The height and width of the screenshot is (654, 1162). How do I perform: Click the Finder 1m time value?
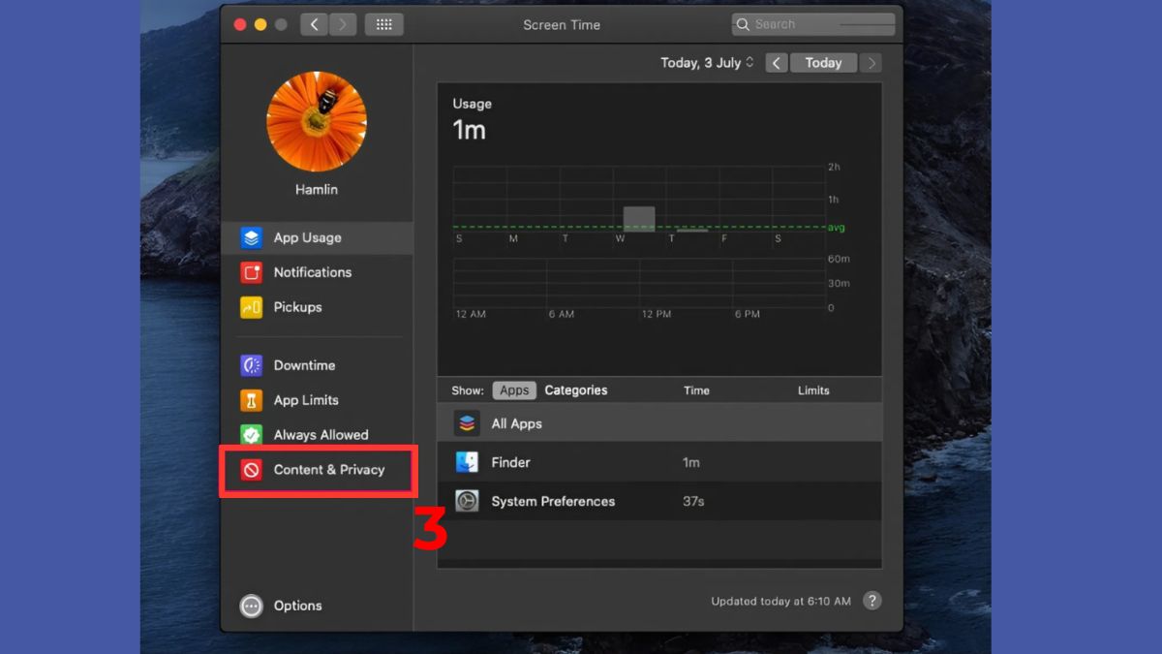point(690,462)
